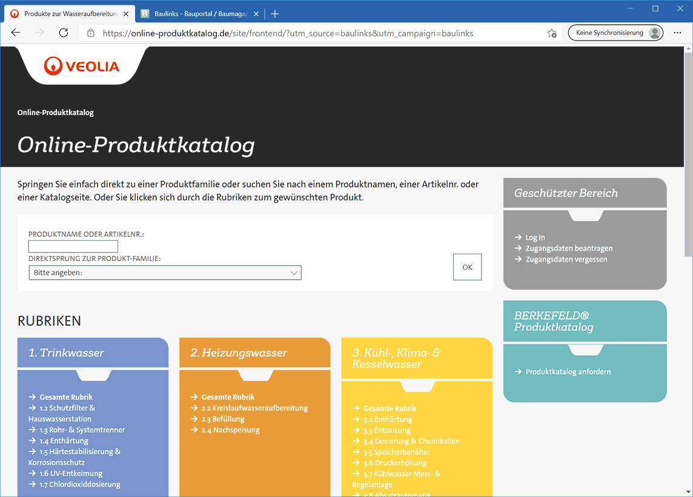Screen dimensions: 693x497
Task: Open the Geschützter Bereich panel header
Action: pos(585,193)
